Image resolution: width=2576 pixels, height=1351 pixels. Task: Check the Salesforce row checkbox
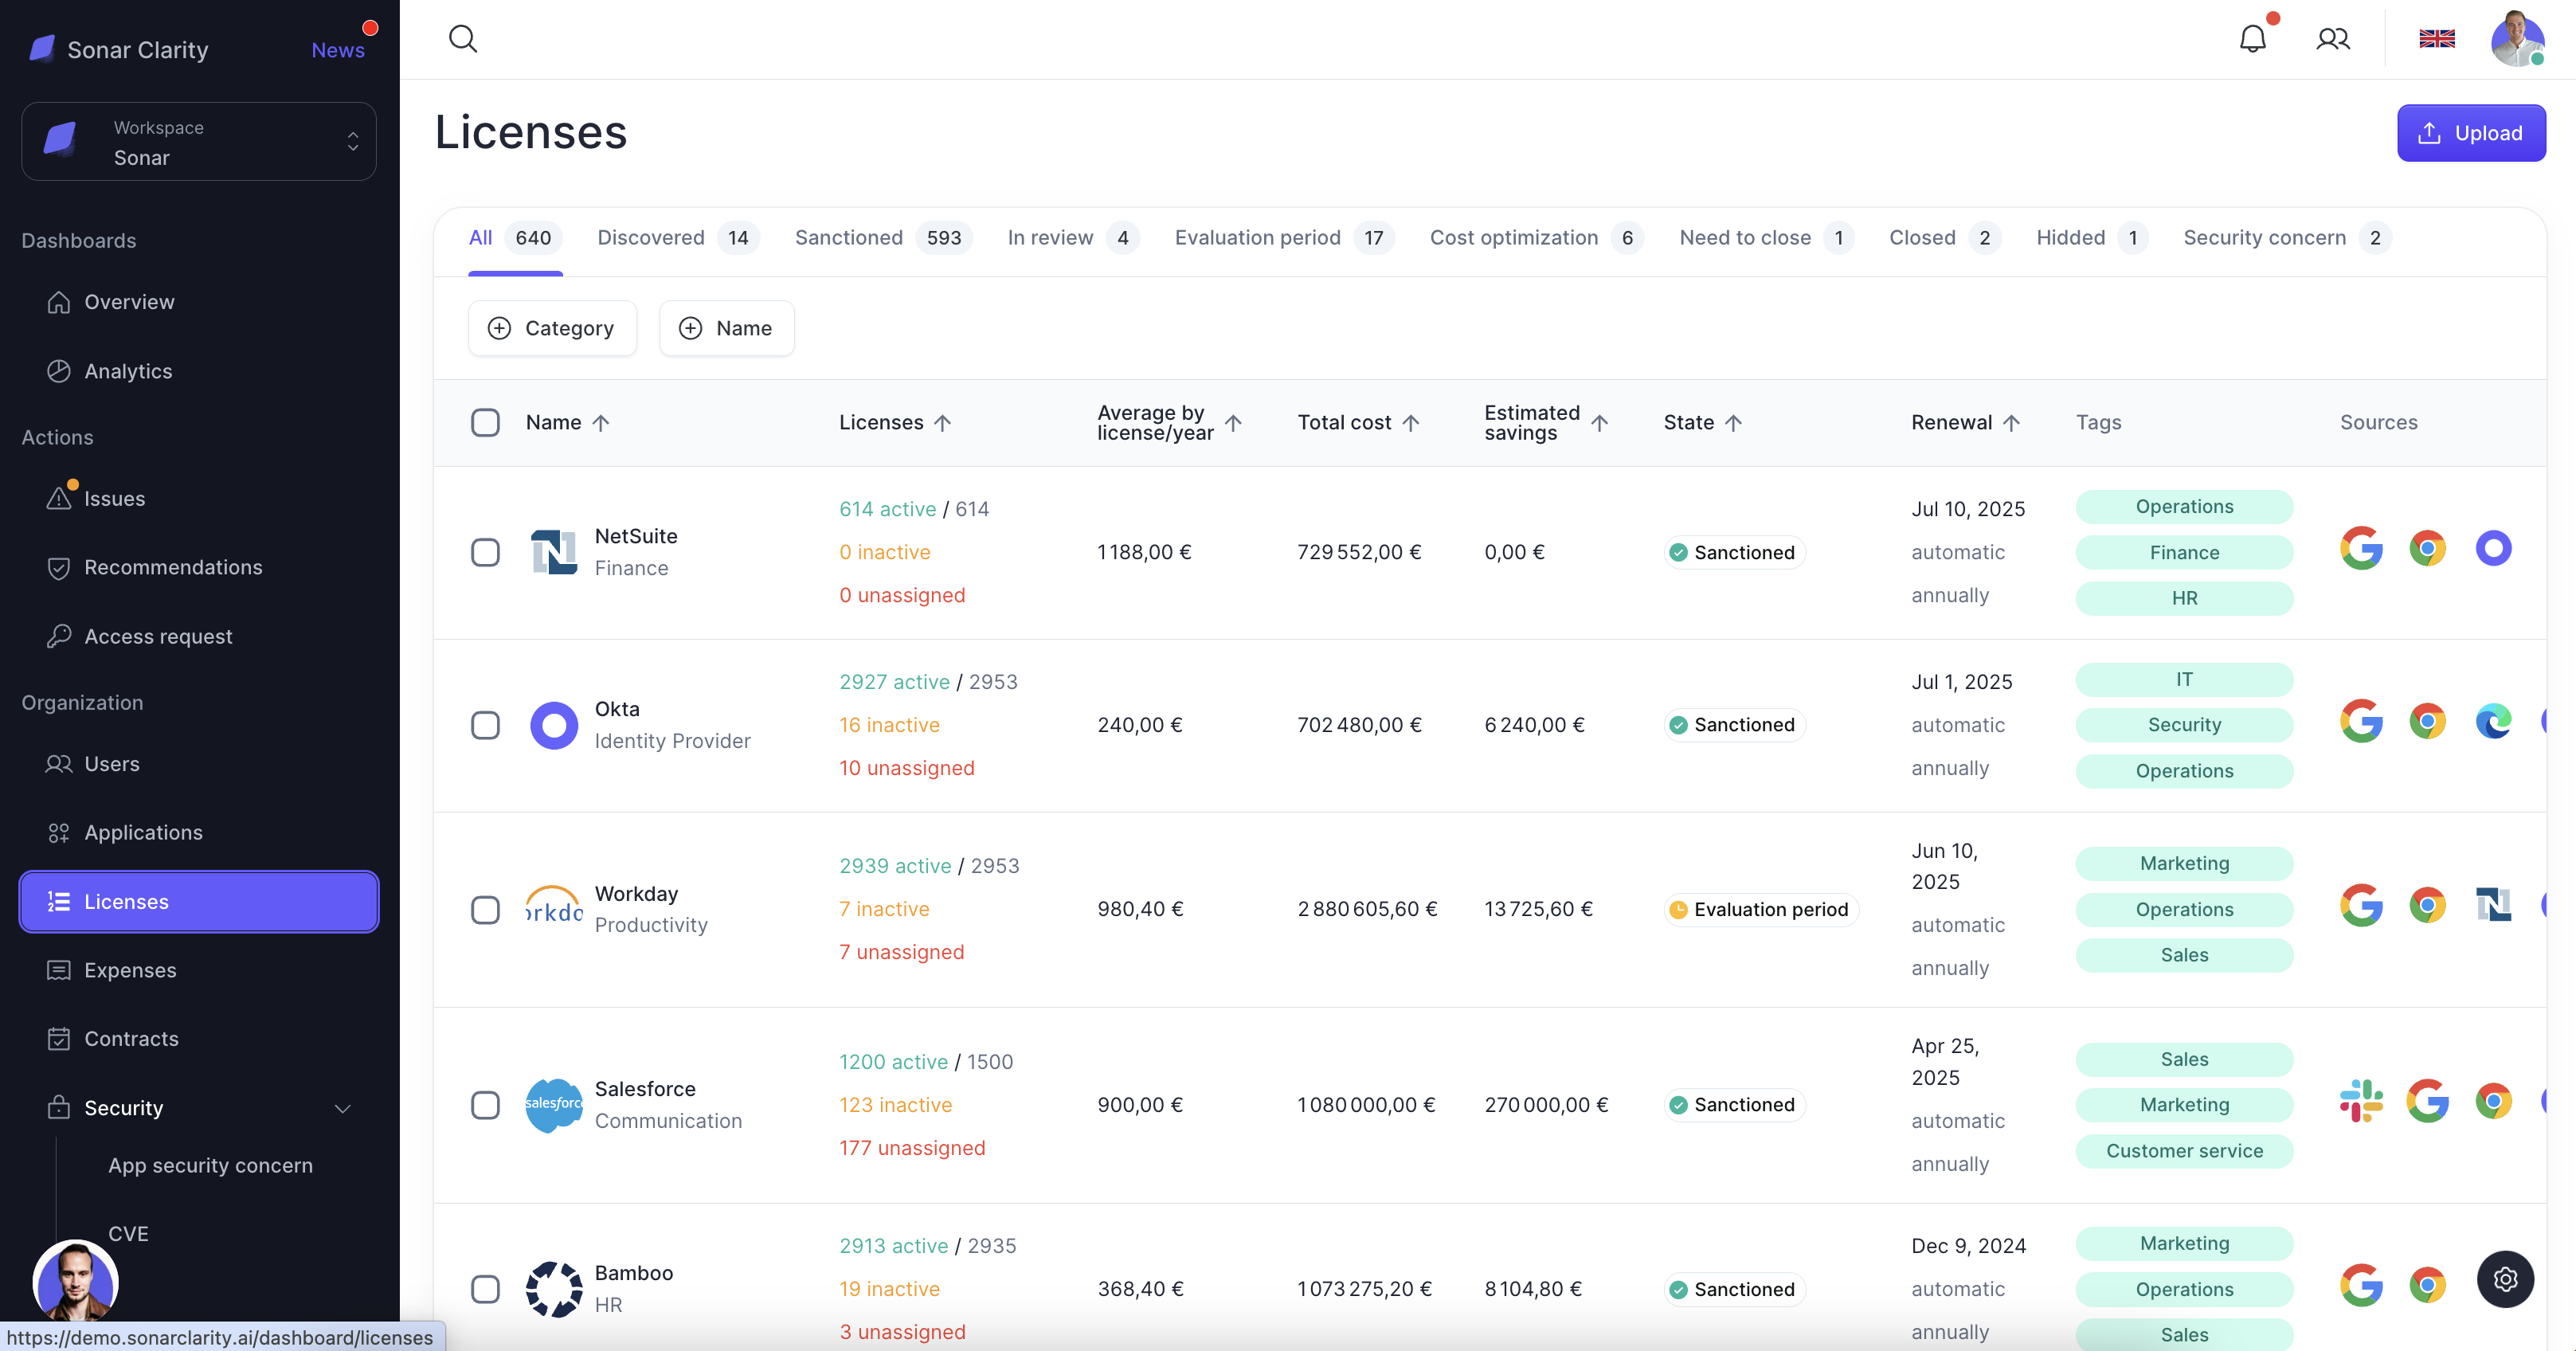point(485,1105)
